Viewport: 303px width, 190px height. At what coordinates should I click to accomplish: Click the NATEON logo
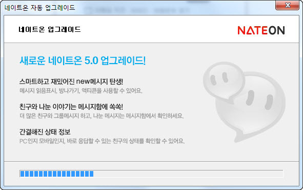click(x=261, y=30)
